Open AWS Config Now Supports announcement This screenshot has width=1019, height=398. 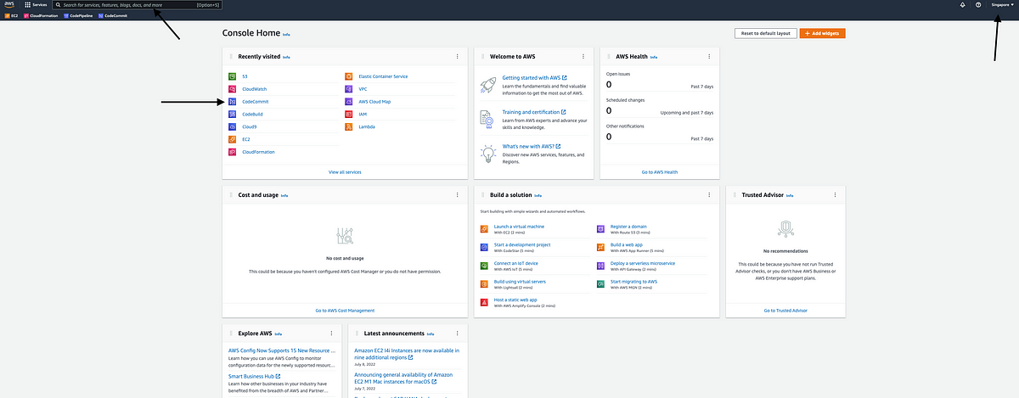[x=284, y=350]
